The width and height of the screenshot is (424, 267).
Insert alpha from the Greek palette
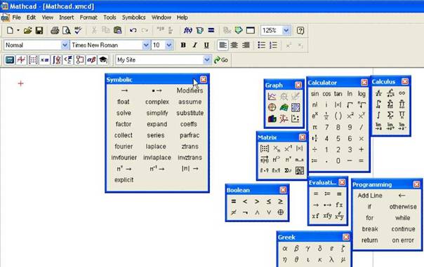284,248
